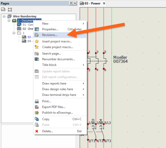This screenshot has width=166, height=148.
Task: Click breaker terminal number 5
Action: [x=105, y=52]
